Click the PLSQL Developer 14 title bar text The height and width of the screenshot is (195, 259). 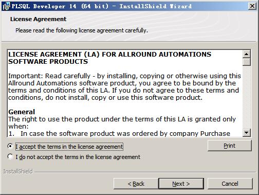click(x=102, y=6)
